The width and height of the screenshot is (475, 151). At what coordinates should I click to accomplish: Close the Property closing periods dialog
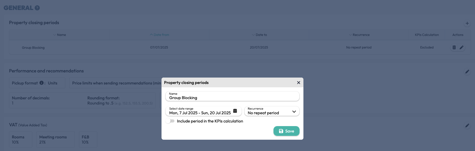click(299, 83)
